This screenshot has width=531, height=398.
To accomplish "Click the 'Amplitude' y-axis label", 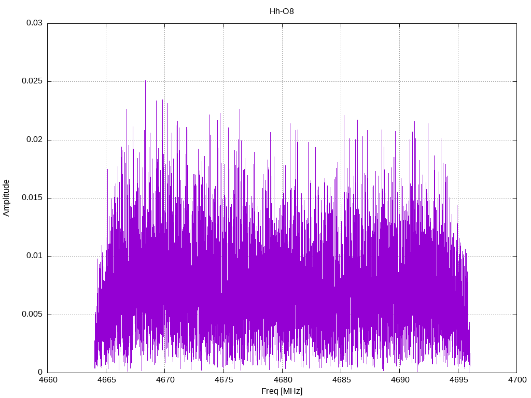I will pyautogui.click(x=6, y=198).
